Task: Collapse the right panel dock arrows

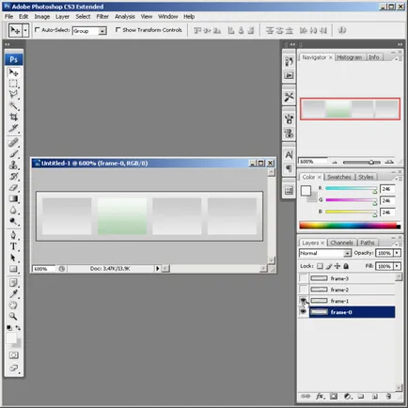Action: pos(400,44)
